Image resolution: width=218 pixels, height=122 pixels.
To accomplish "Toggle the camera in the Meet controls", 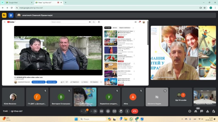I will click(x=95, y=111).
